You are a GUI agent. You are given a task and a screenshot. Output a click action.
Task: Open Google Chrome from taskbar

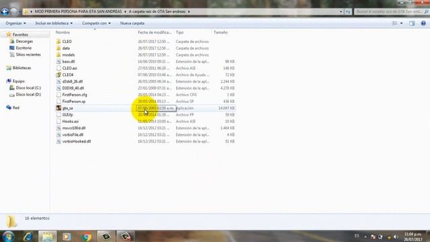(x=87, y=236)
